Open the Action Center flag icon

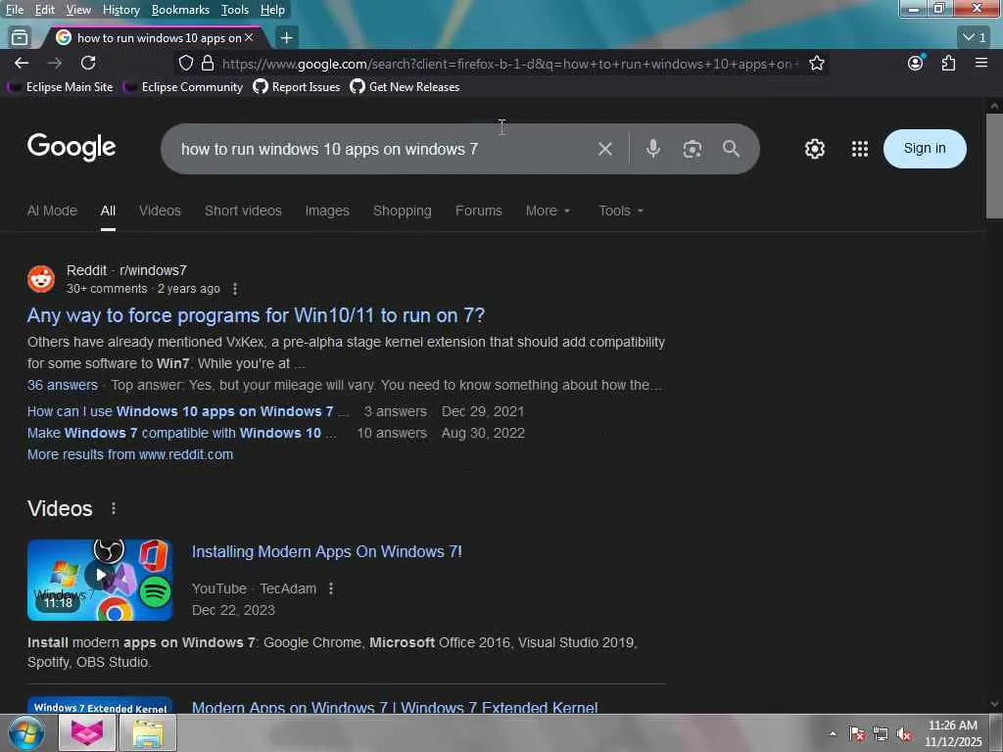857,733
